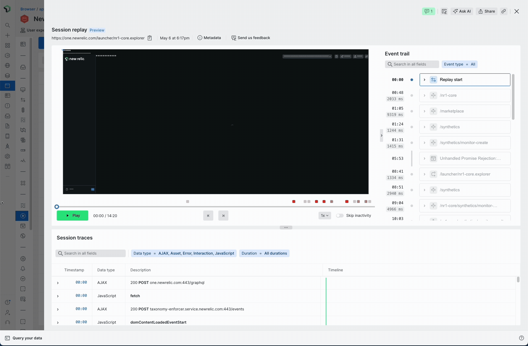Click the replay progress slider handle
528x346 pixels.
click(x=57, y=207)
